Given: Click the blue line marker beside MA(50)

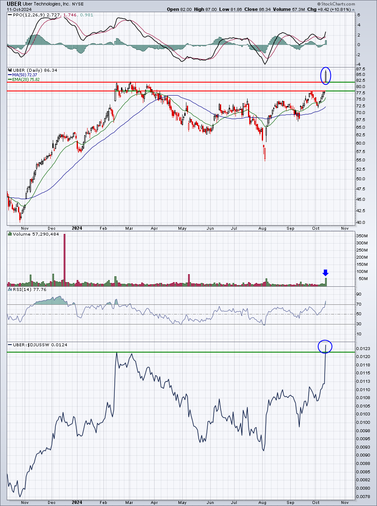Looking at the screenshot, I should point(9,75).
